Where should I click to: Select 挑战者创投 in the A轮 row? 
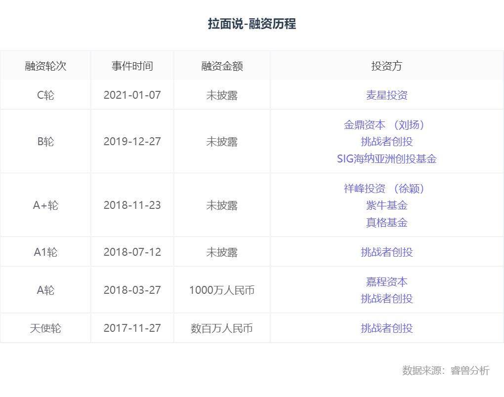pos(386,299)
